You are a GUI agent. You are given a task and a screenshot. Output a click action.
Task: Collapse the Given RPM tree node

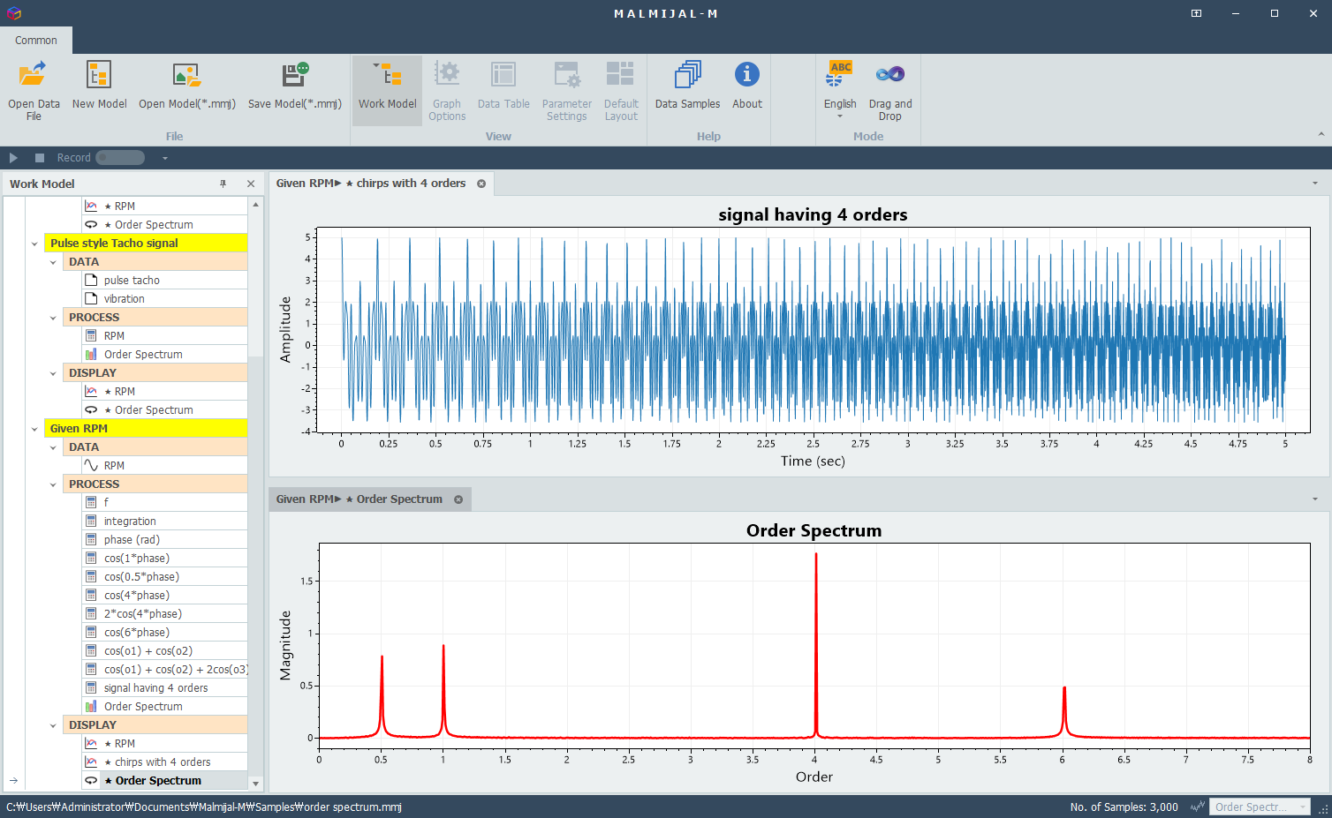(x=34, y=429)
